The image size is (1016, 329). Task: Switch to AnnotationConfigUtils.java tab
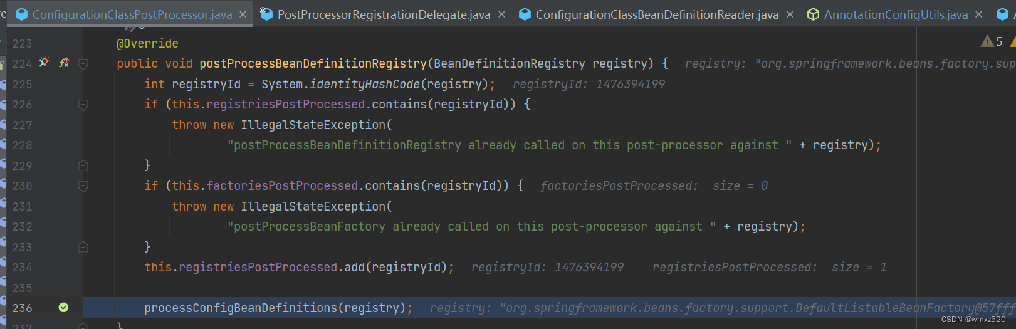pos(896,14)
